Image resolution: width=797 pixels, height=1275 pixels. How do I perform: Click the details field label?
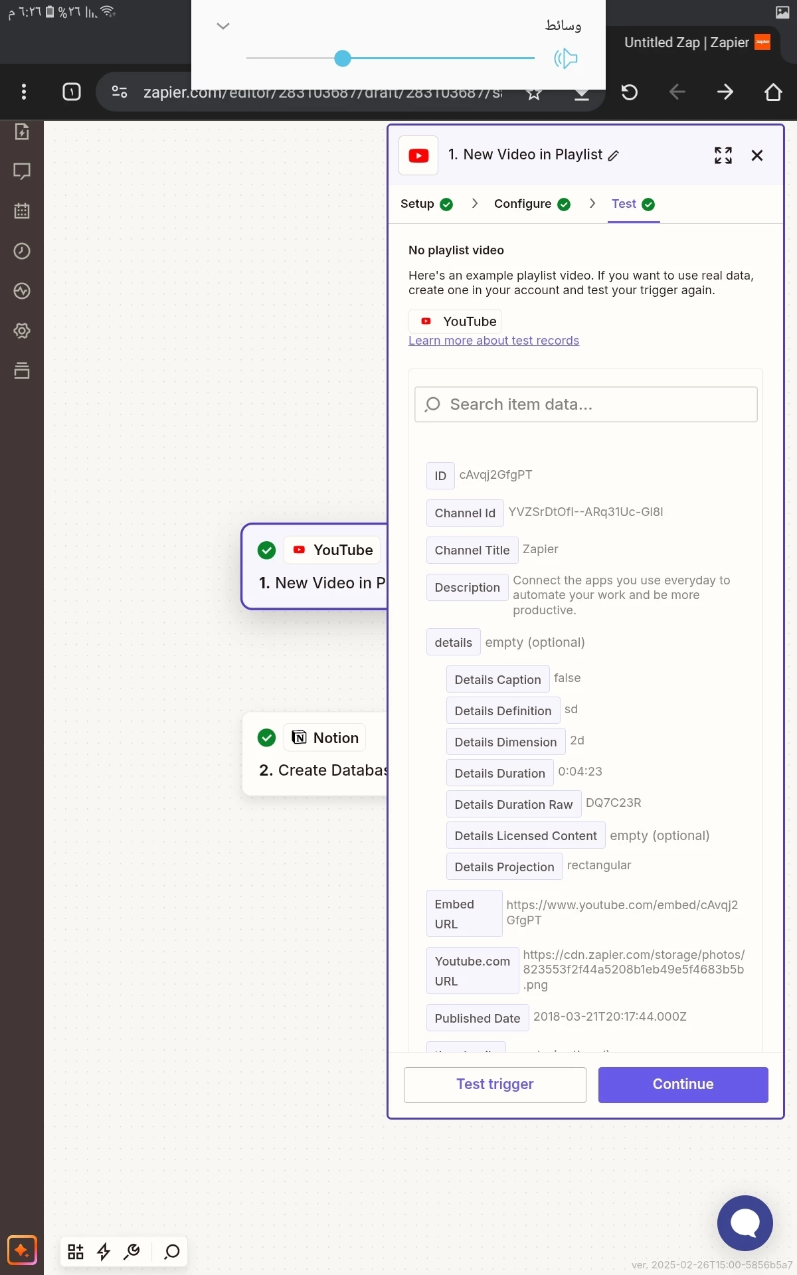(453, 643)
